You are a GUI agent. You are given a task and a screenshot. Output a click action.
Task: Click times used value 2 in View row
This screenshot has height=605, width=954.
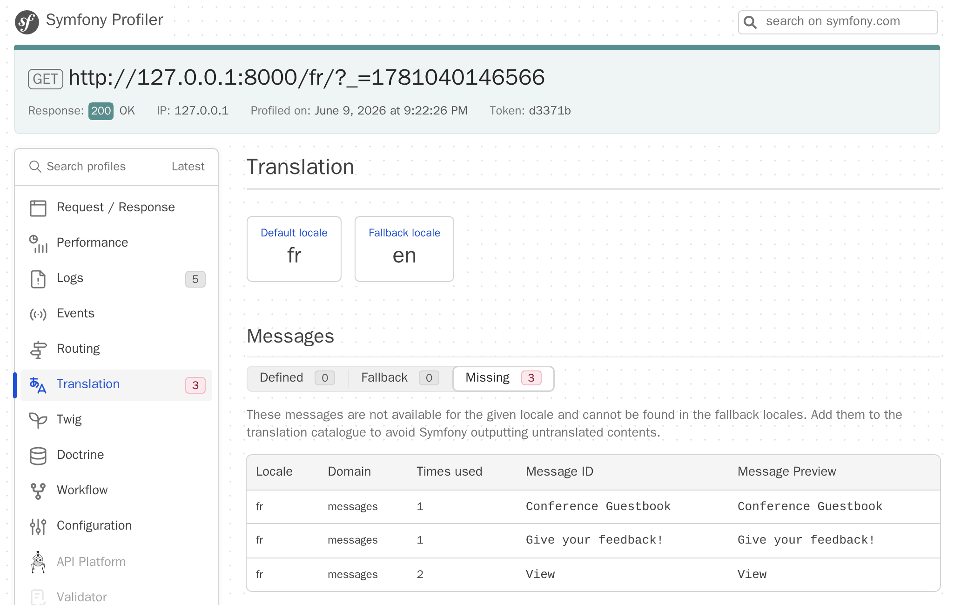[x=420, y=574]
